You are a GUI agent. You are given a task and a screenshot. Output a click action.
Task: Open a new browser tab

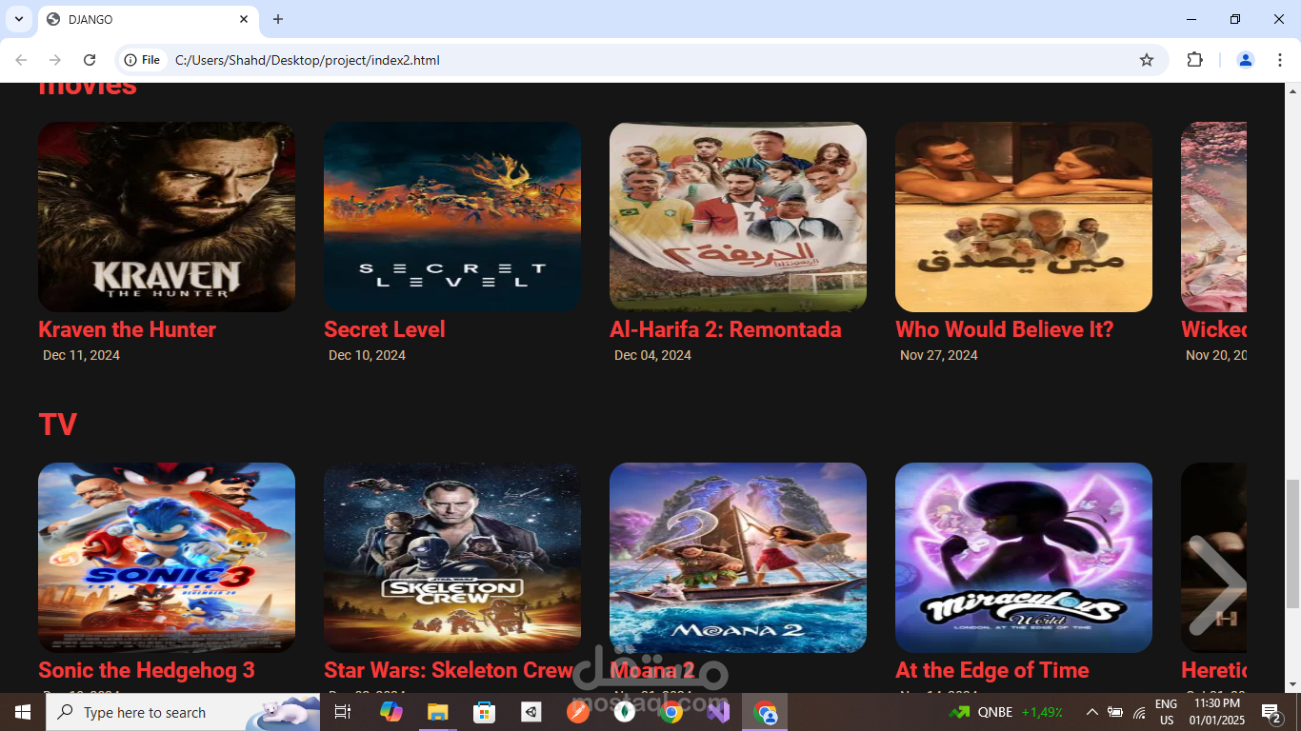[278, 19]
